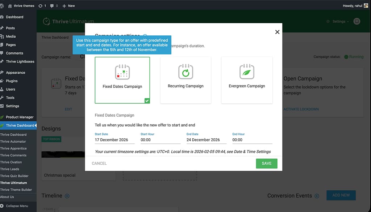
Task: Save the campaign settings
Action: tap(266, 163)
